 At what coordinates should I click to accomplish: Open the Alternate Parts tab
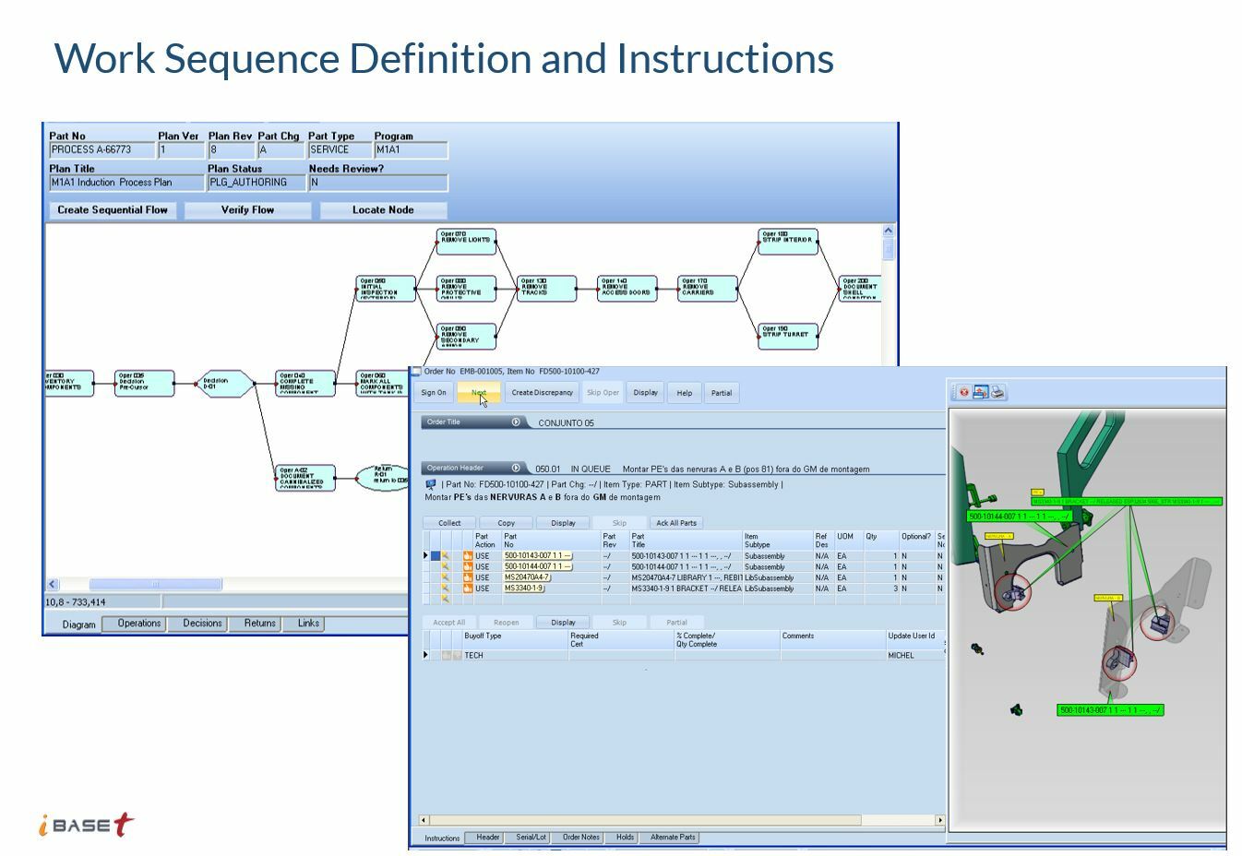pyautogui.click(x=673, y=838)
